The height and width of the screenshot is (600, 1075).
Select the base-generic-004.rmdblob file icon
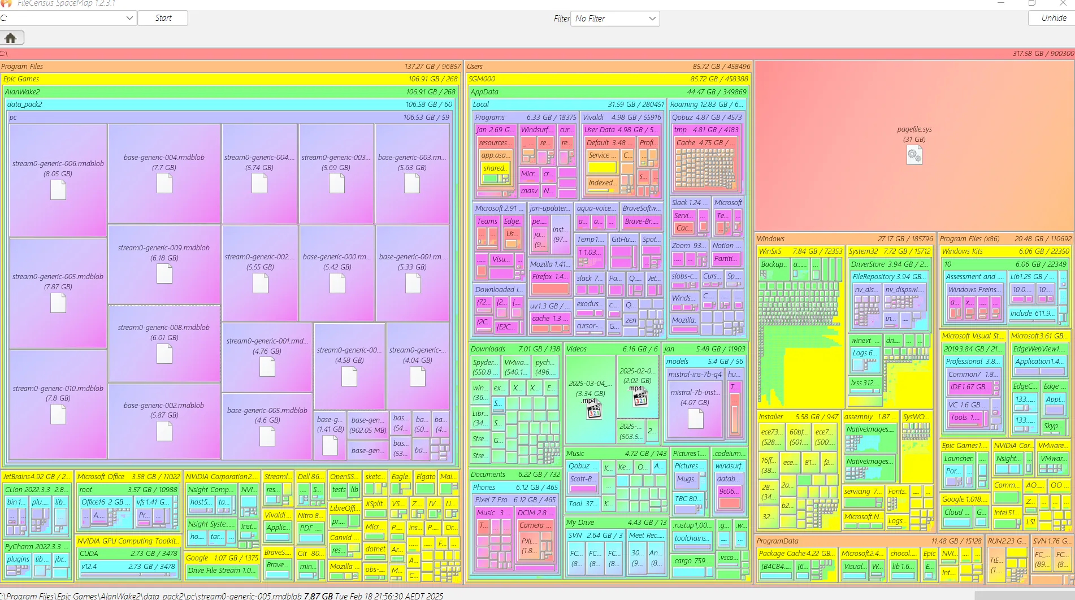point(164,183)
